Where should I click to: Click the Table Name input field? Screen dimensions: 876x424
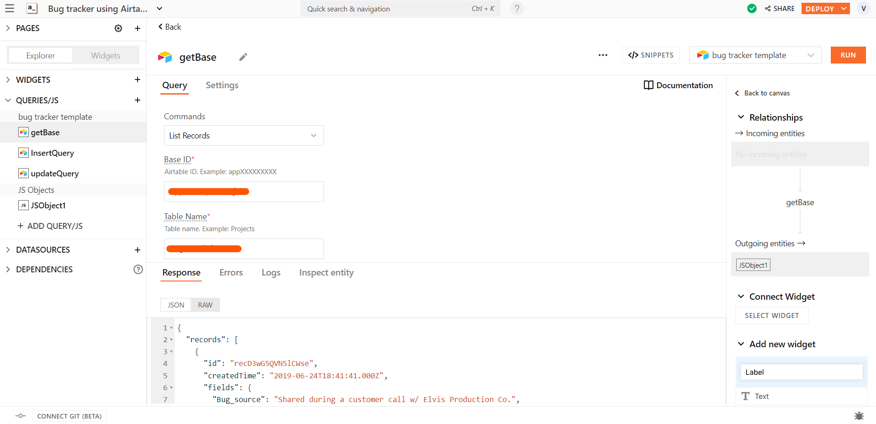pyautogui.click(x=244, y=249)
